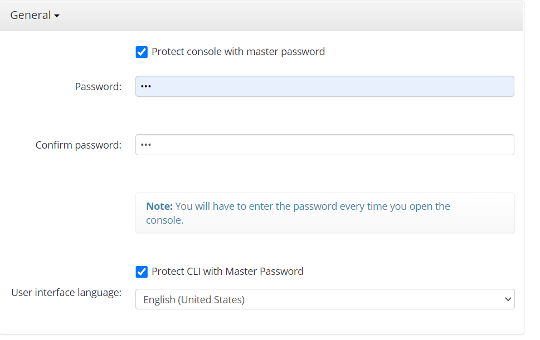Click the blue checkmark icon for console protection

pyautogui.click(x=142, y=52)
